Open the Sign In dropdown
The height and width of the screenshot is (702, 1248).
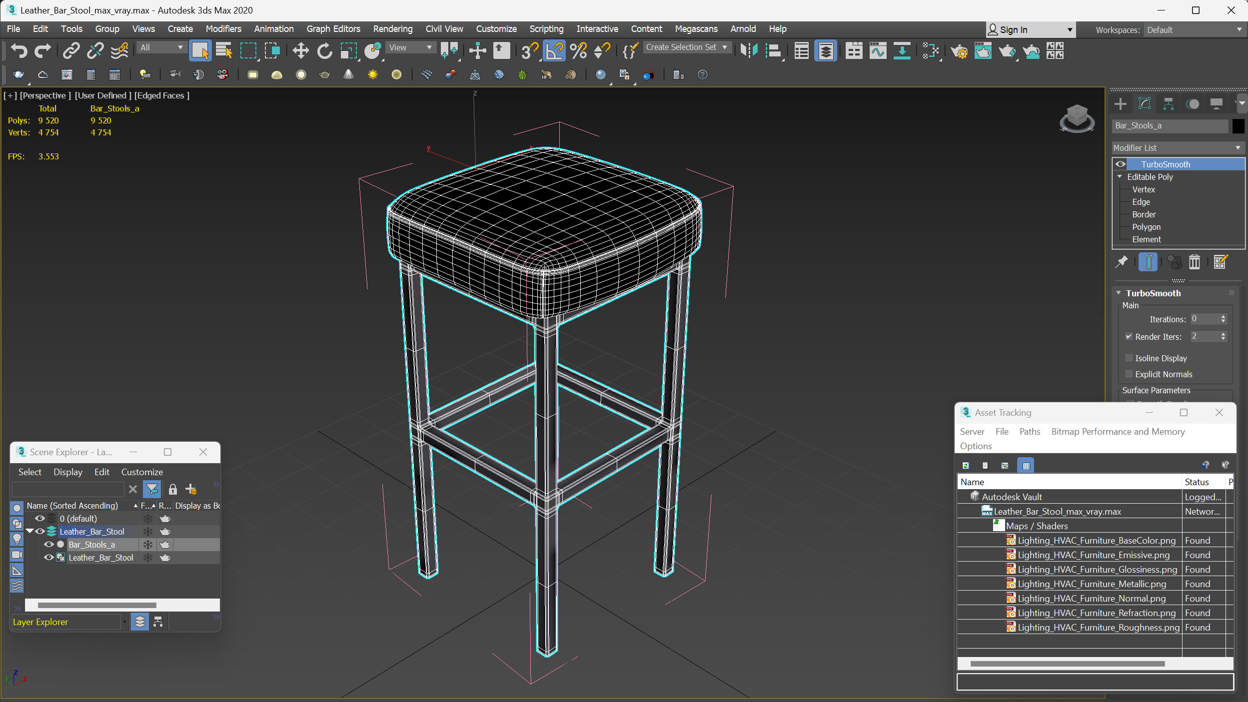pyautogui.click(x=1030, y=29)
